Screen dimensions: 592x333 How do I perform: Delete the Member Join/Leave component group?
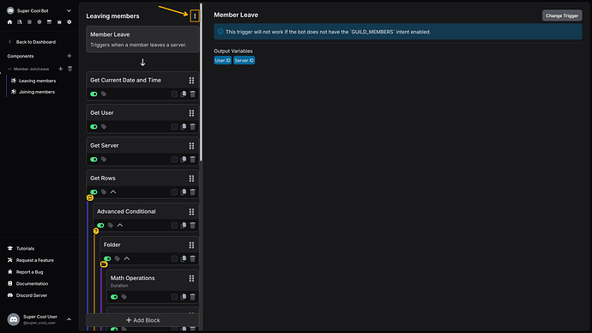pyautogui.click(x=69, y=69)
